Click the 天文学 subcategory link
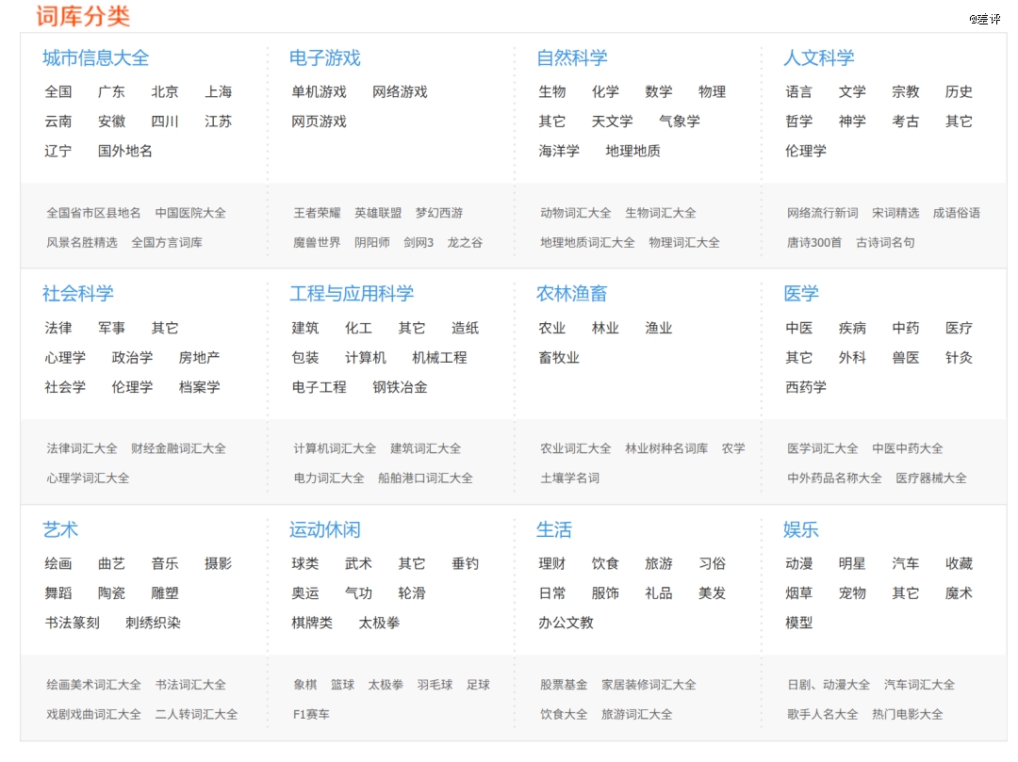 click(x=612, y=122)
